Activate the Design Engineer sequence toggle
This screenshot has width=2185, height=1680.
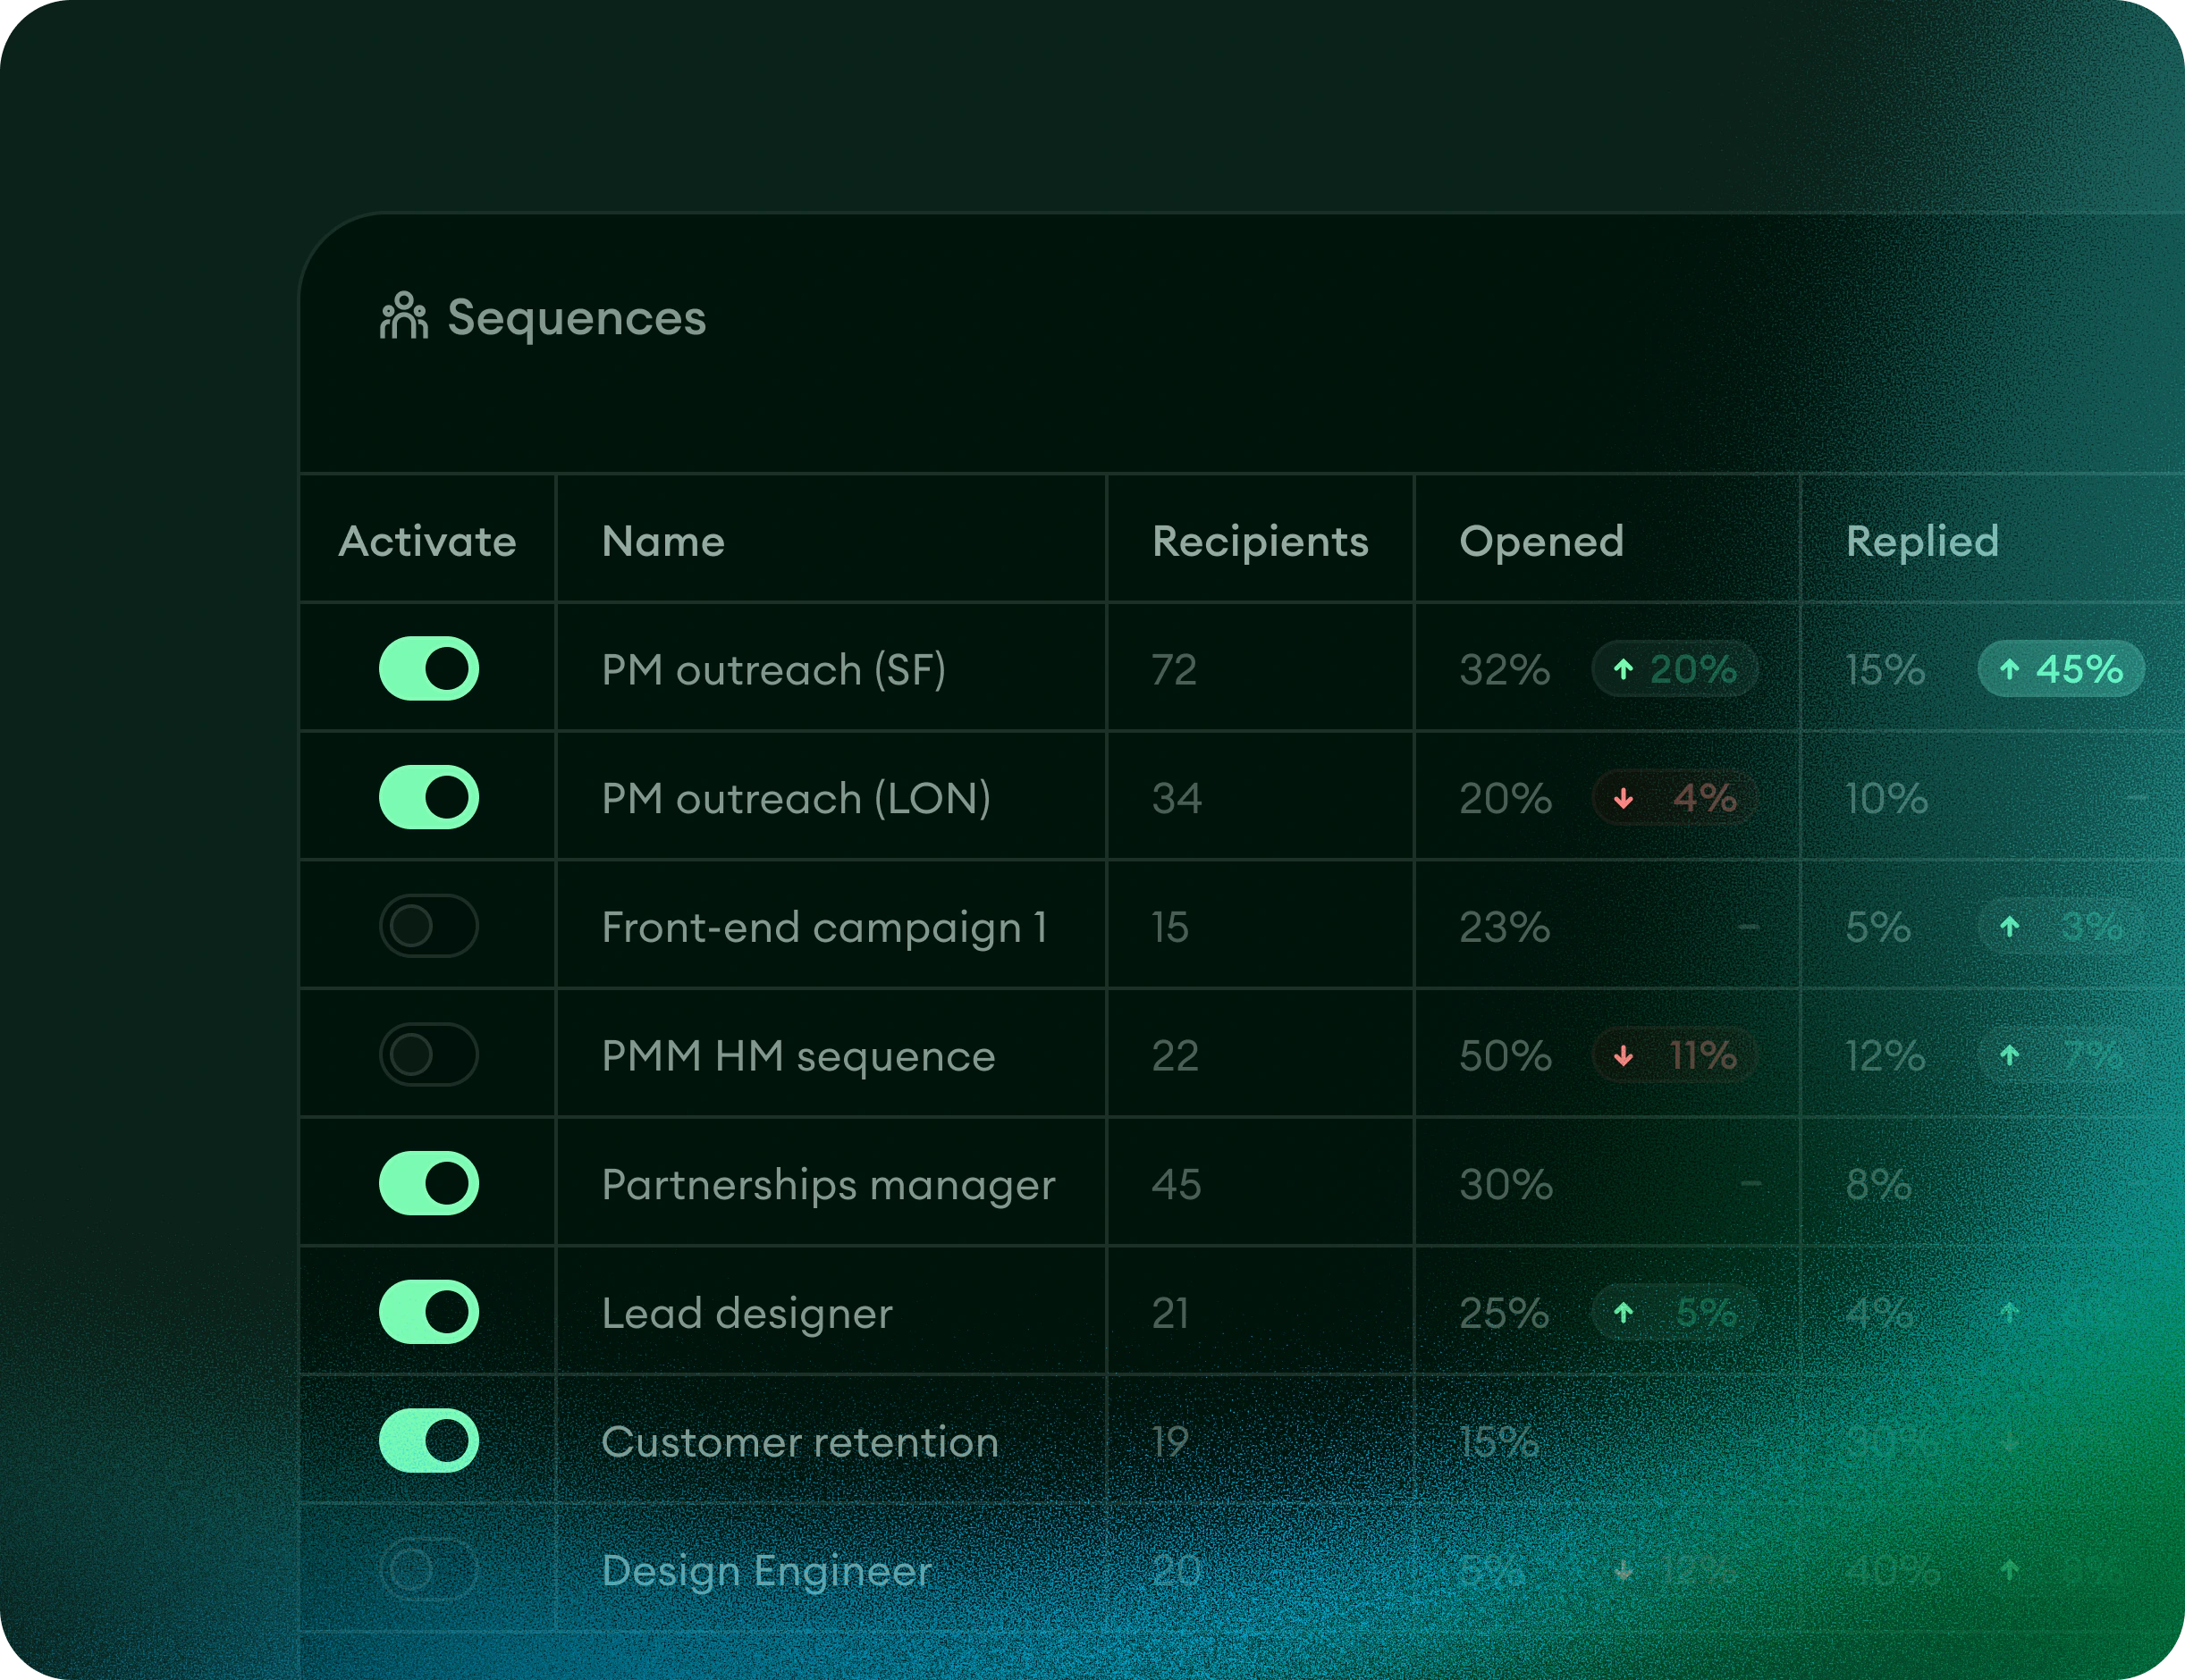428,1569
